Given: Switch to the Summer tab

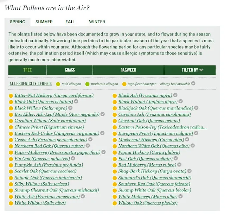Looking at the screenshot, I should (44, 22).
